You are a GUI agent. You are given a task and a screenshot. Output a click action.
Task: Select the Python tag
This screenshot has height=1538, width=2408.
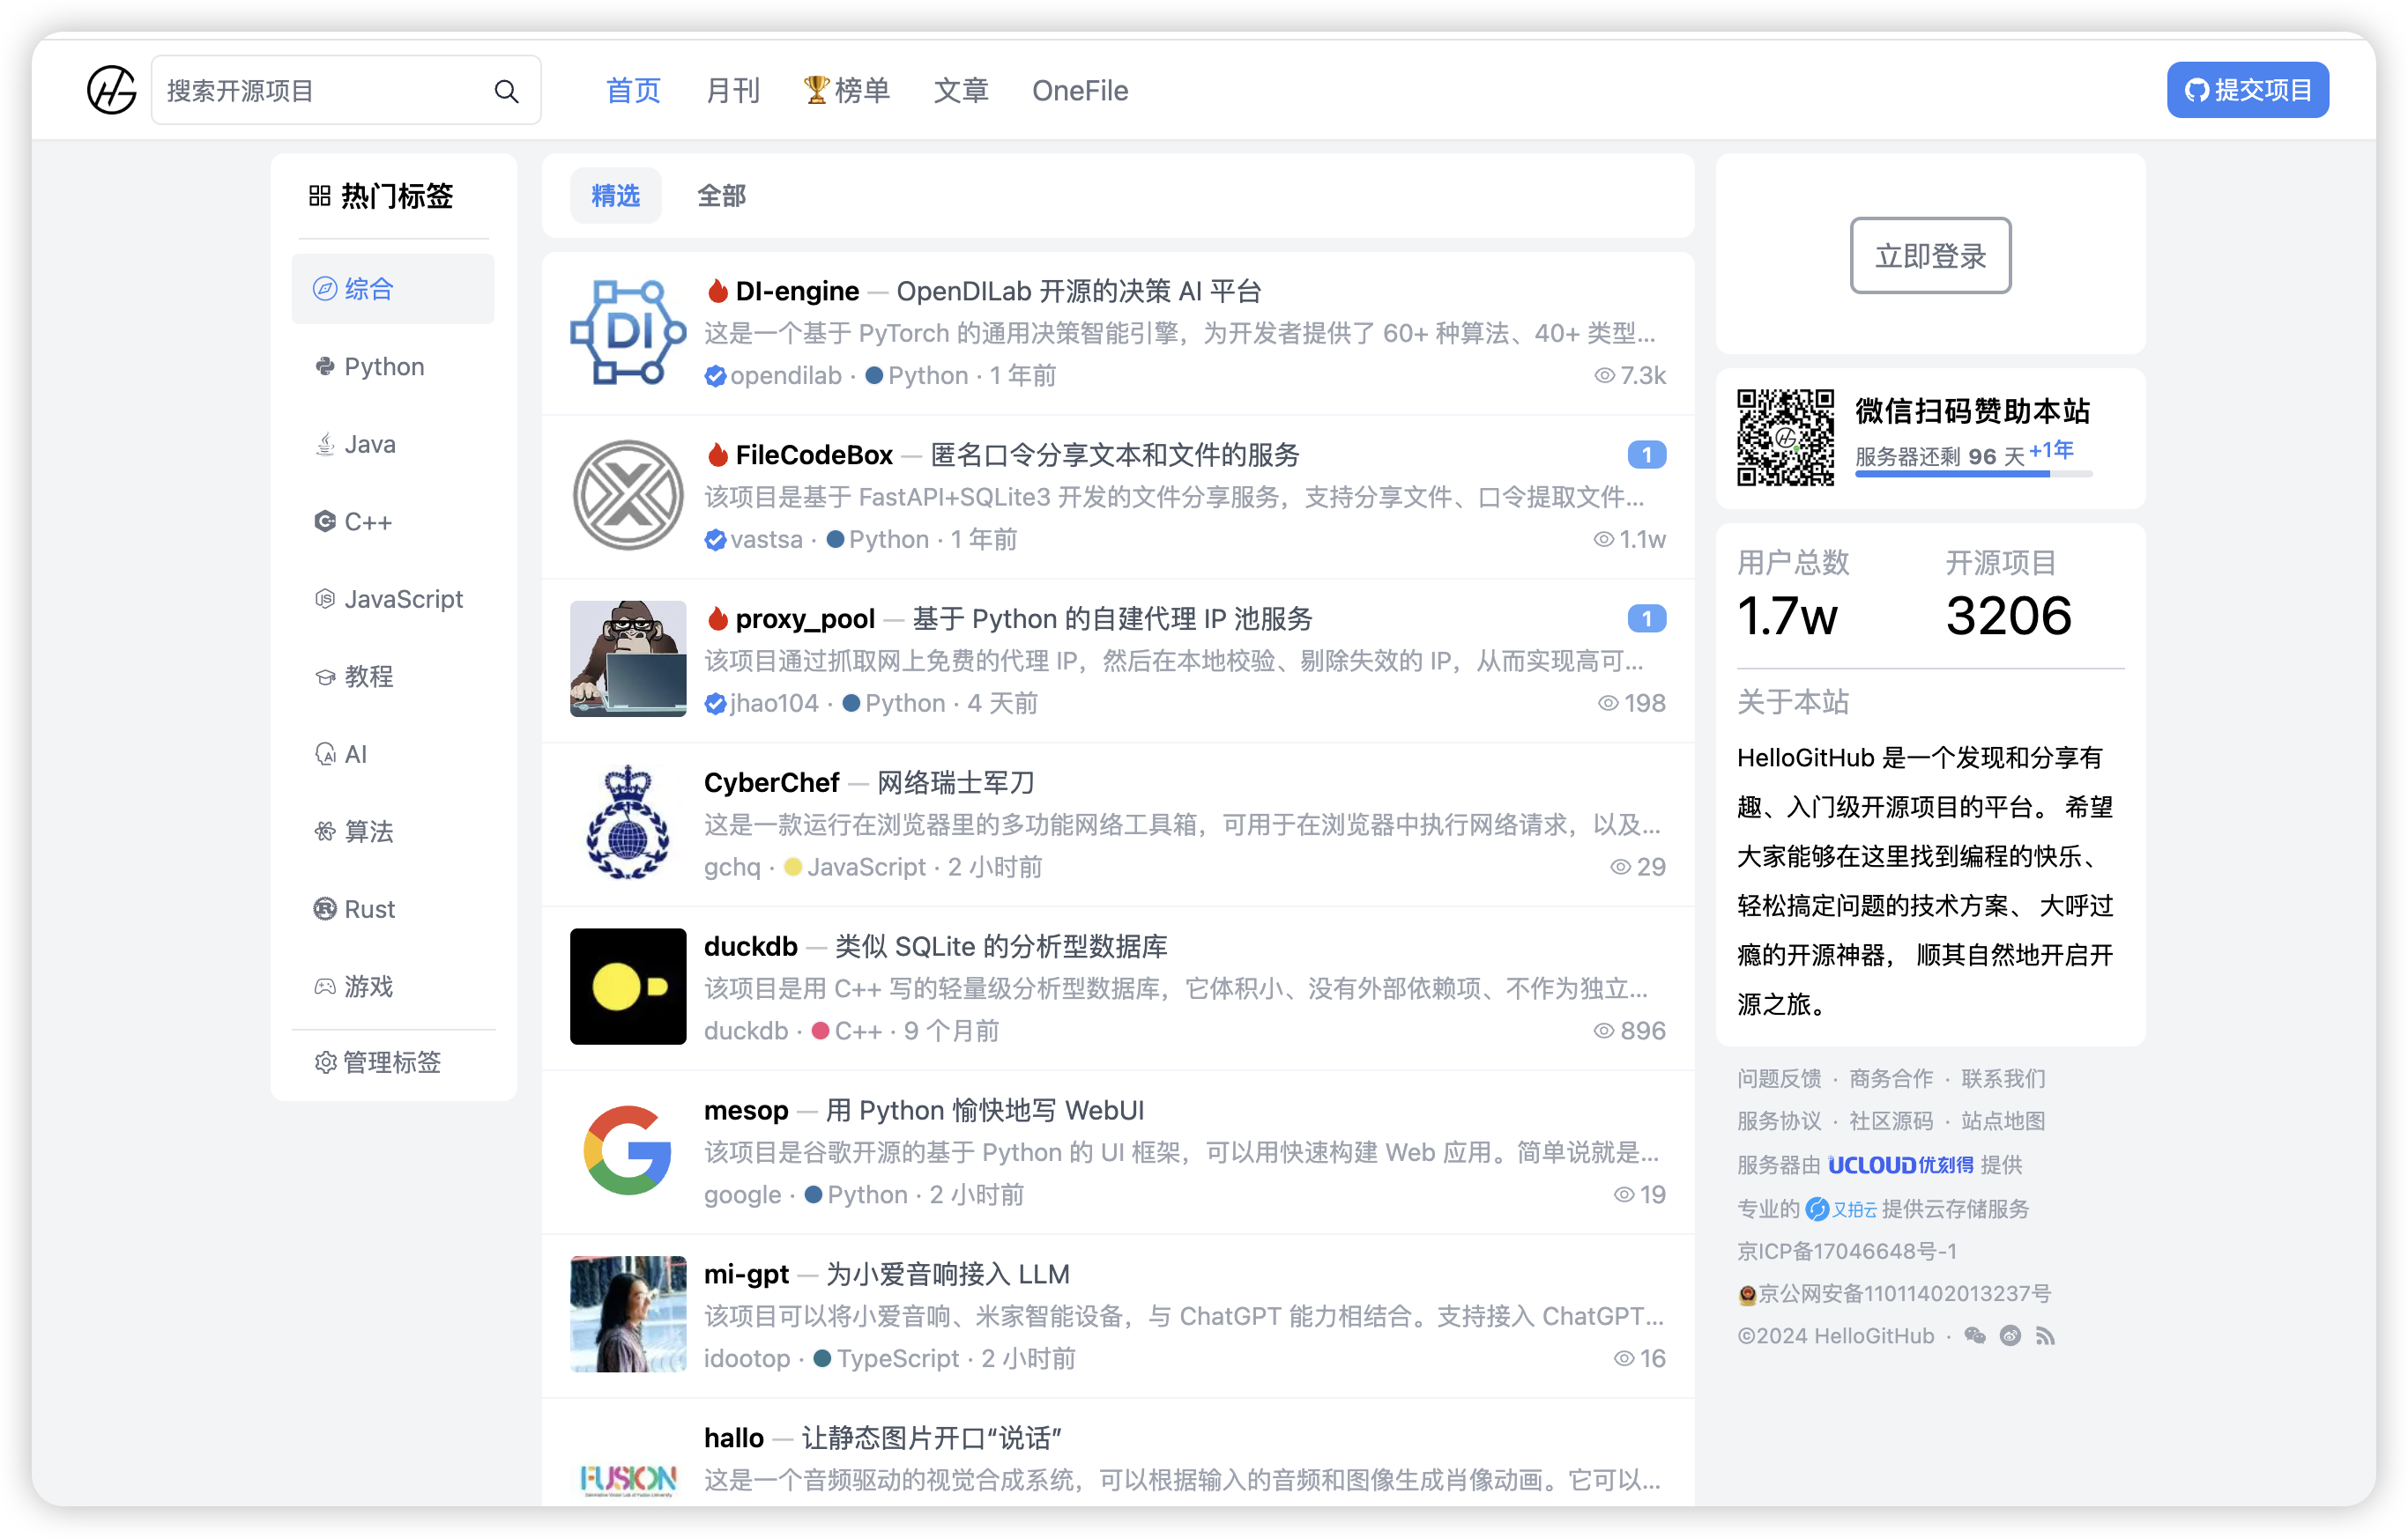click(393, 366)
